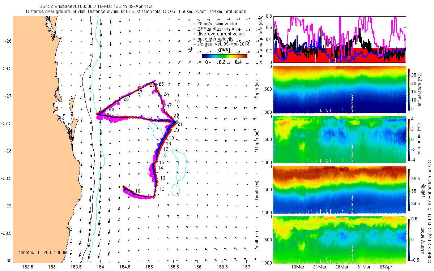434x271 pixels.
Task: Click the map velocity (m/s) color bar
Action: click(224, 56)
